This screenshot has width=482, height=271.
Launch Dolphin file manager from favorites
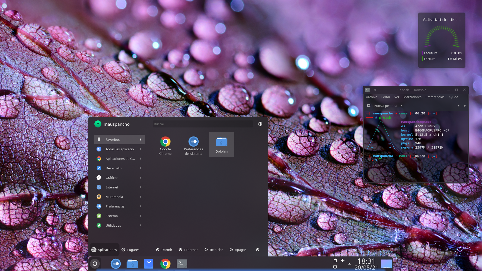[221, 142]
